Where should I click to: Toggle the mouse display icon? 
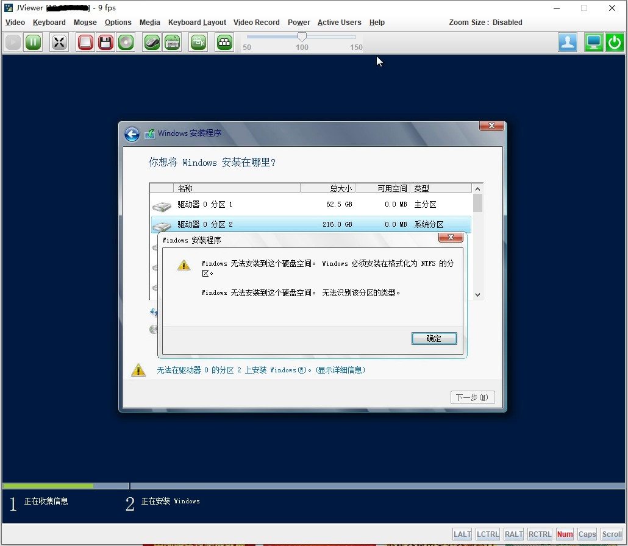[152, 42]
